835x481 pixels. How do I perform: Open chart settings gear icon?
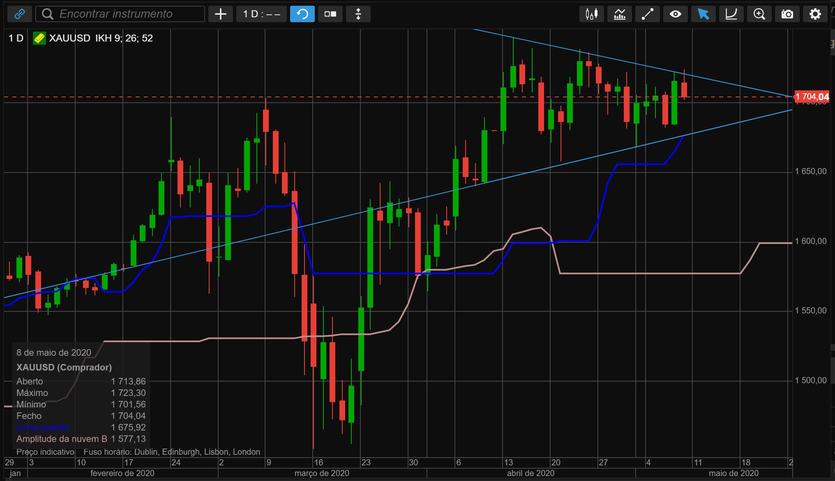click(x=815, y=14)
